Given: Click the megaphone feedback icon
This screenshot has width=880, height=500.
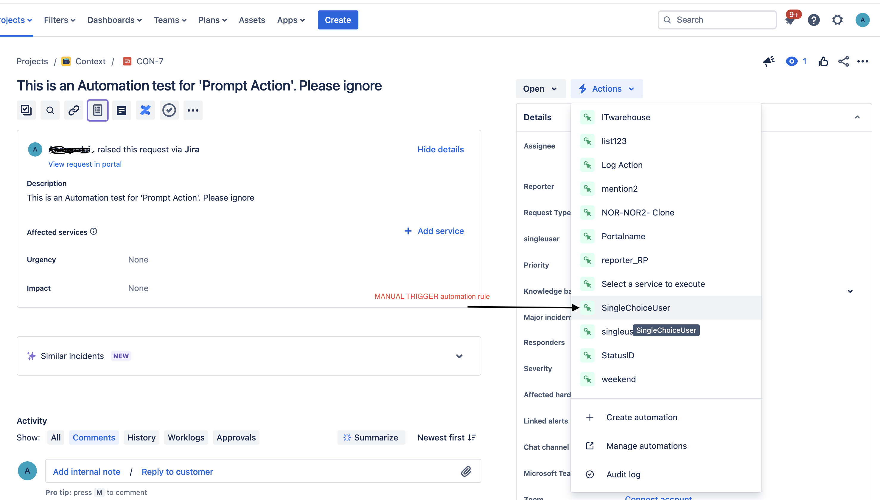Looking at the screenshot, I should pyautogui.click(x=769, y=62).
